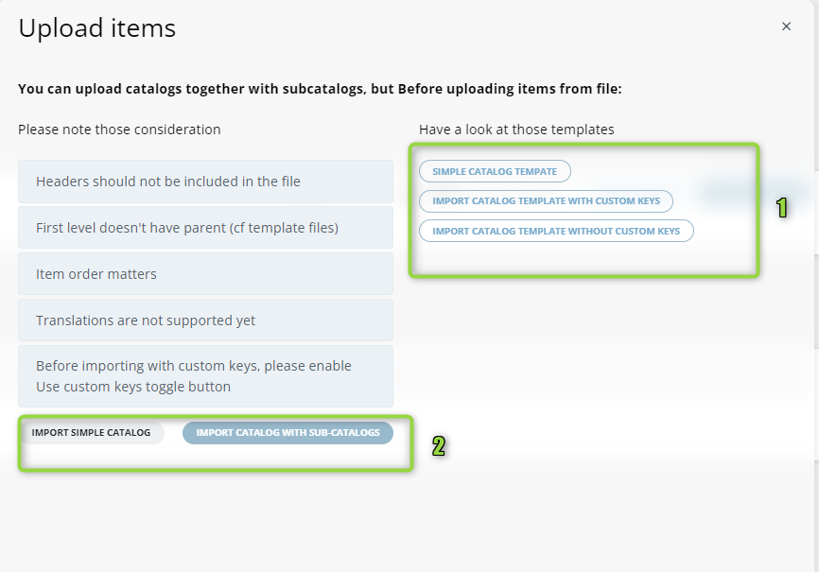
Task: Download the Simple Catalog Tempate
Action: point(495,171)
